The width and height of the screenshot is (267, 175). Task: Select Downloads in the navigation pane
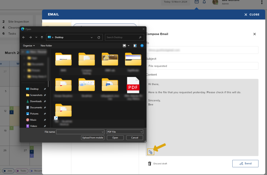[x=36, y=101]
